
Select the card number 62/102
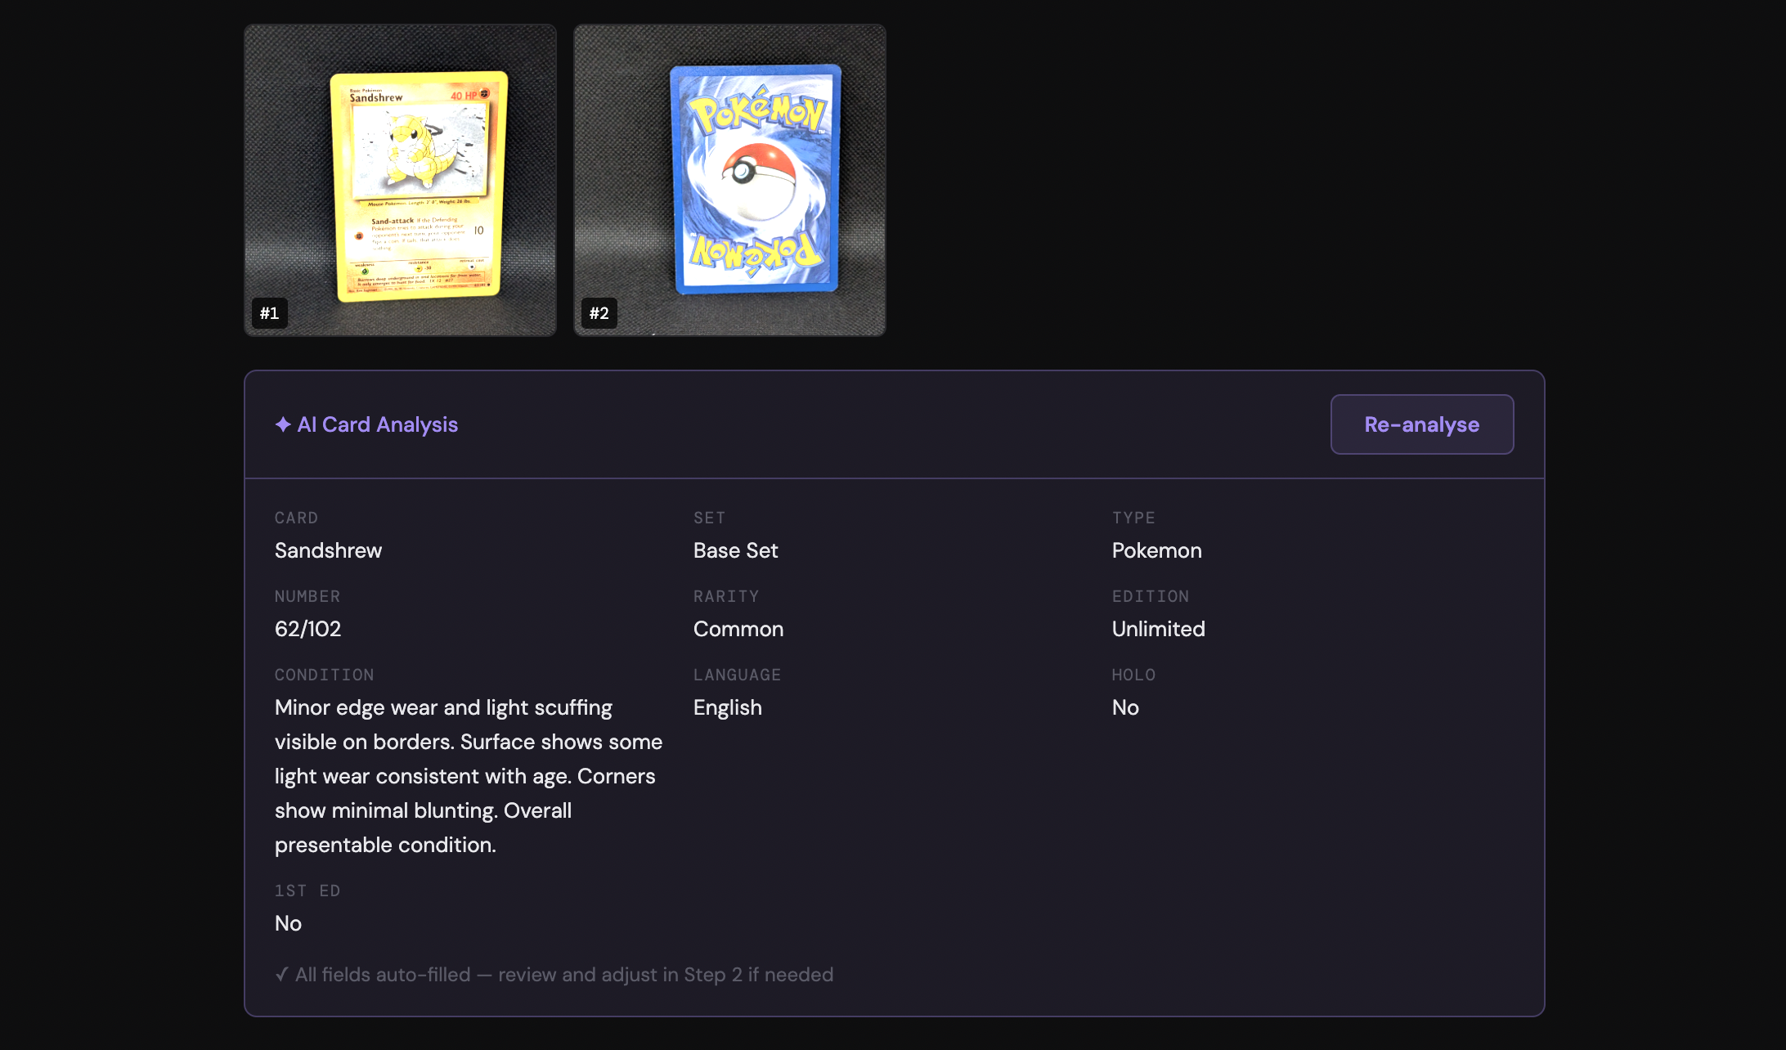pyautogui.click(x=307, y=629)
